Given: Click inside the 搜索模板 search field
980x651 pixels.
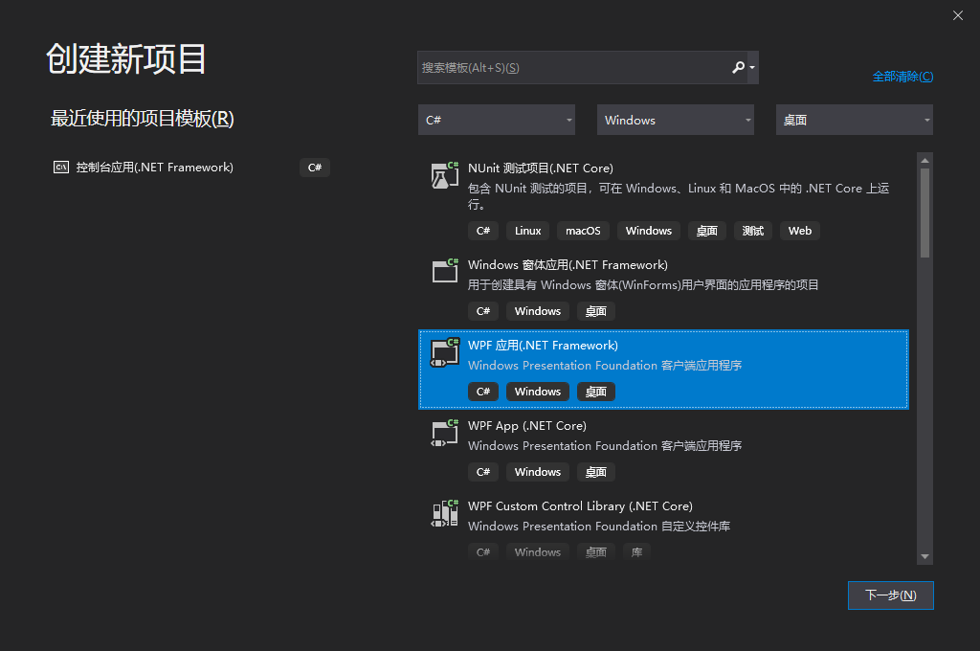Looking at the screenshot, I should click(574, 67).
